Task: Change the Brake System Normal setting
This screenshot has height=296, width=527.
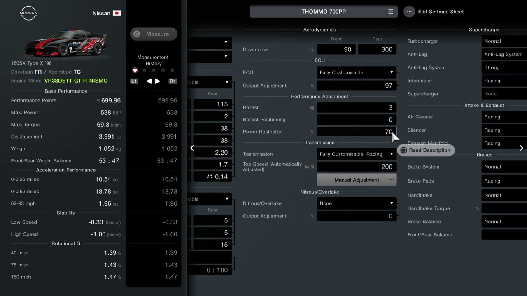Action: point(504,166)
